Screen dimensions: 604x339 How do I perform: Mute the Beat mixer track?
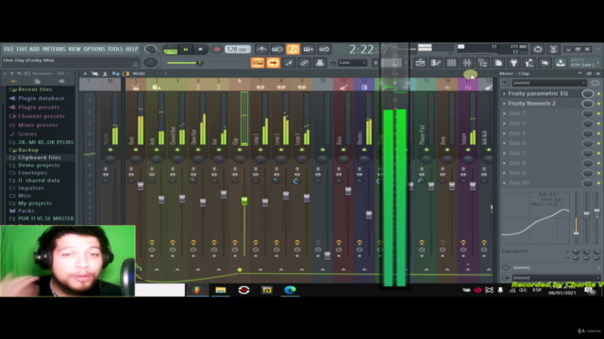point(136,150)
